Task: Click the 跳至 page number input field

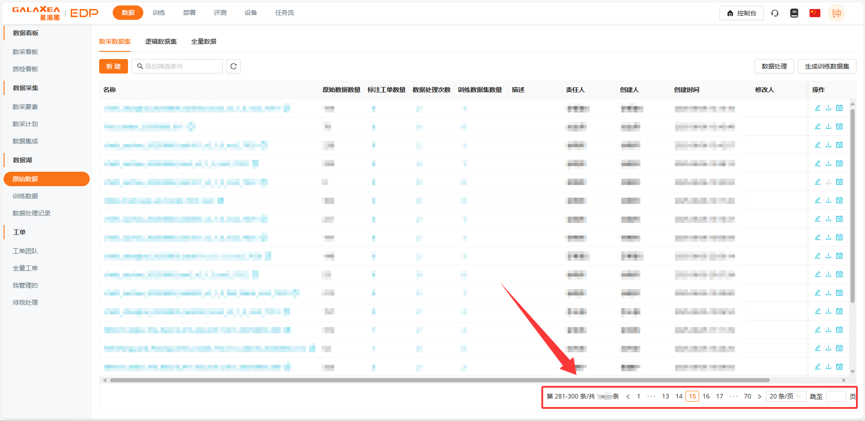Action: 836,397
